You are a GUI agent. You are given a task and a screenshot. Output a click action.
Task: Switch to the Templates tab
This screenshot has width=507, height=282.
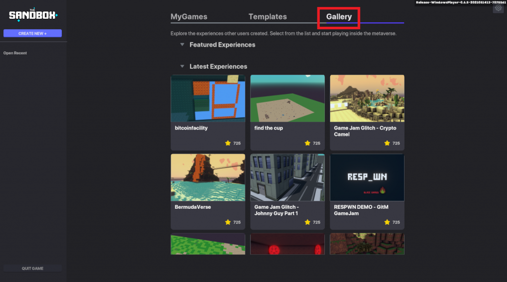point(267,17)
